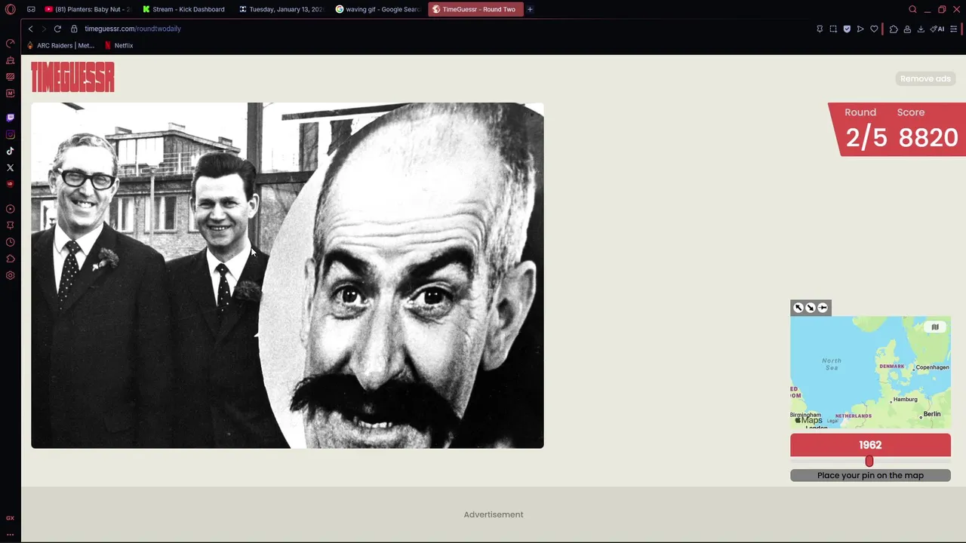The width and height of the screenshot is (966, 543).
Task: Open the M panel in sidebar
Action: click(10, 94)
